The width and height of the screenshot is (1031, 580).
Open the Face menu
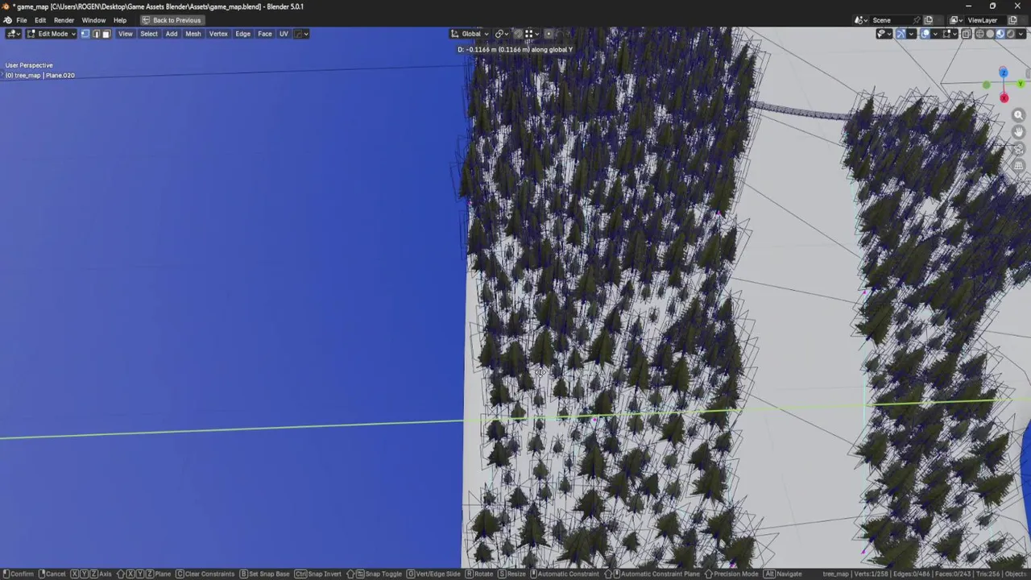click(x=265, y=34)
